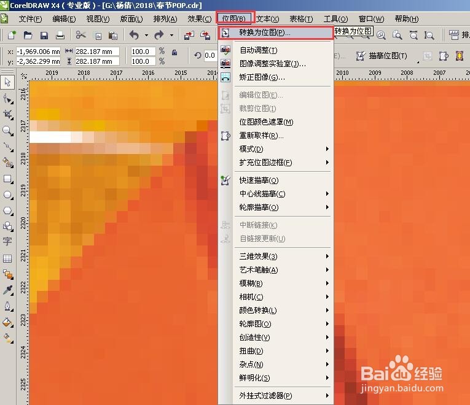Click the rotation angle 0.0 field

tap(210, 55)
